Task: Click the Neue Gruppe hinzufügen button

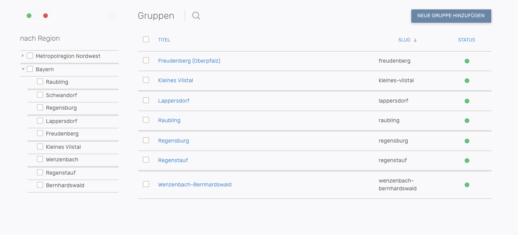Action: pos(451,16)
